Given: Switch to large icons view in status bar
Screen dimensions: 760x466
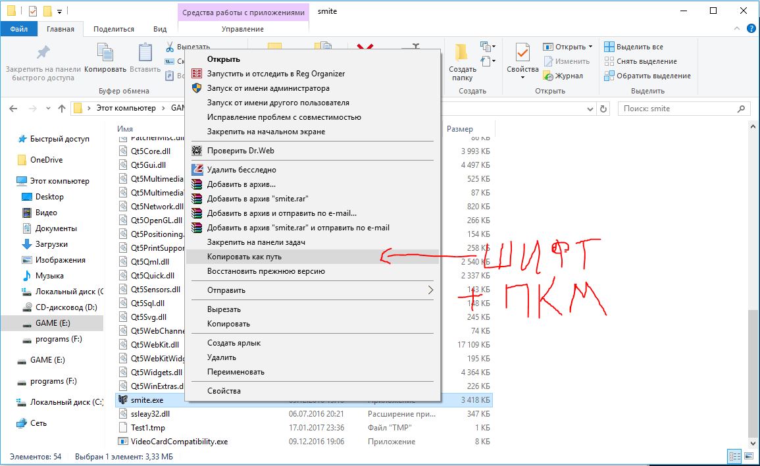Looking at the screenshot, I should [x=749, y=456].
